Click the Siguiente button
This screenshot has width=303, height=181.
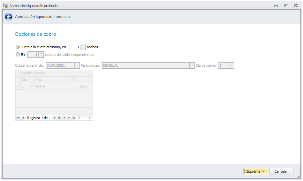[255, 171]
